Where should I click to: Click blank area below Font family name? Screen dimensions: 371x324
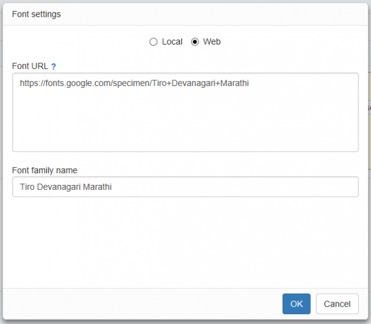(185, 241)
